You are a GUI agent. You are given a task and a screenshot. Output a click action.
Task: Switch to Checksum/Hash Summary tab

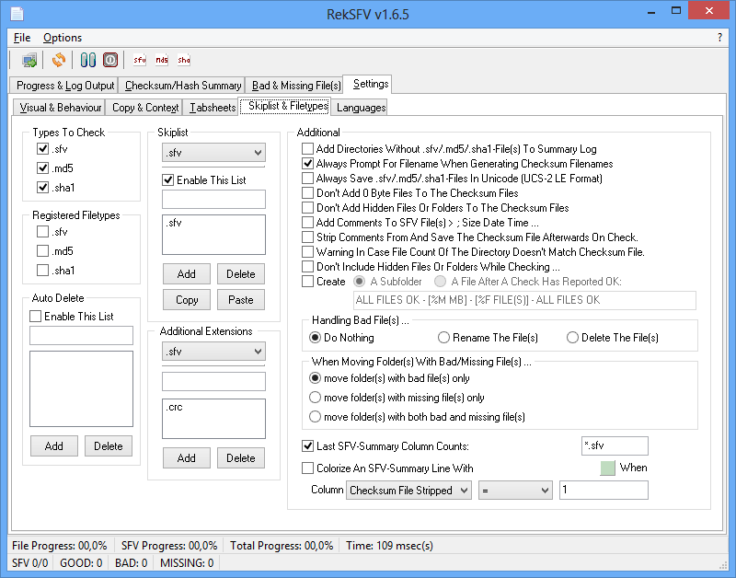click(x=182, y=86)
